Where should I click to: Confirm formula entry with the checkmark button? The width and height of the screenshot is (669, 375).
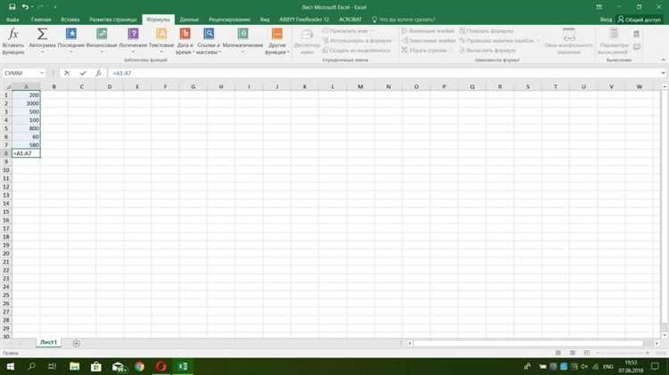[x=83, y=73]
